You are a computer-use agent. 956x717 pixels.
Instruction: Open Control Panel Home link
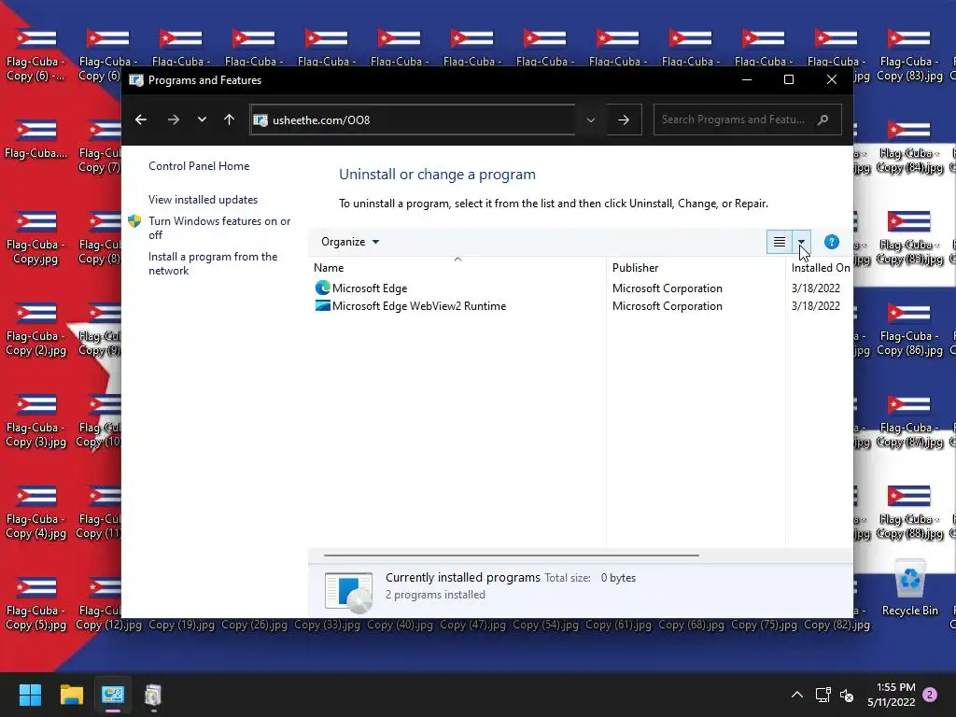point(199,166)
